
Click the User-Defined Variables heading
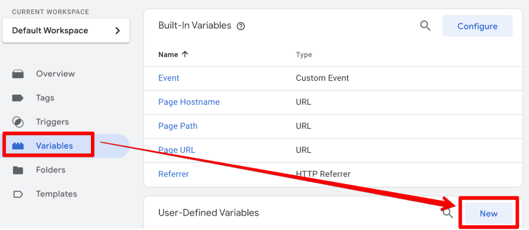(209, 212)
